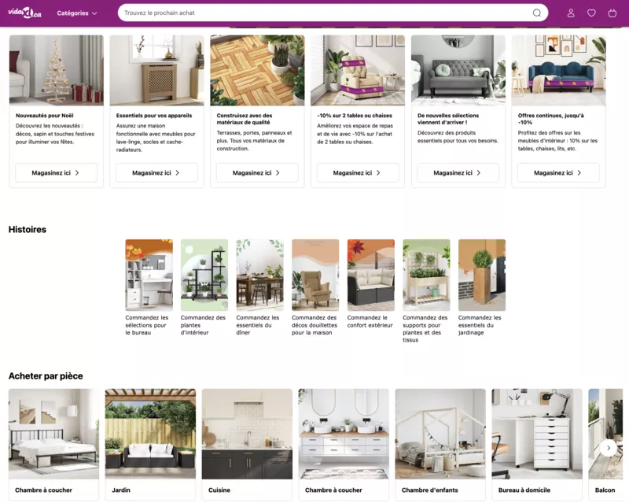Open the story about sélections pour le bureau
629x503 pixels.
pyautogui.click(x=149, y=287)
